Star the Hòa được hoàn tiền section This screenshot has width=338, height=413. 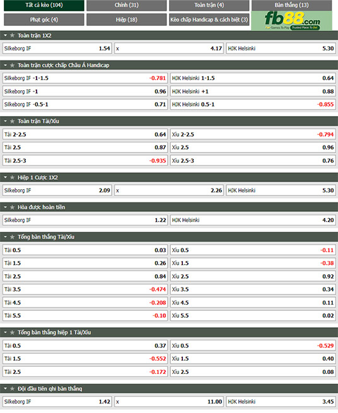[x=12, y=207]
